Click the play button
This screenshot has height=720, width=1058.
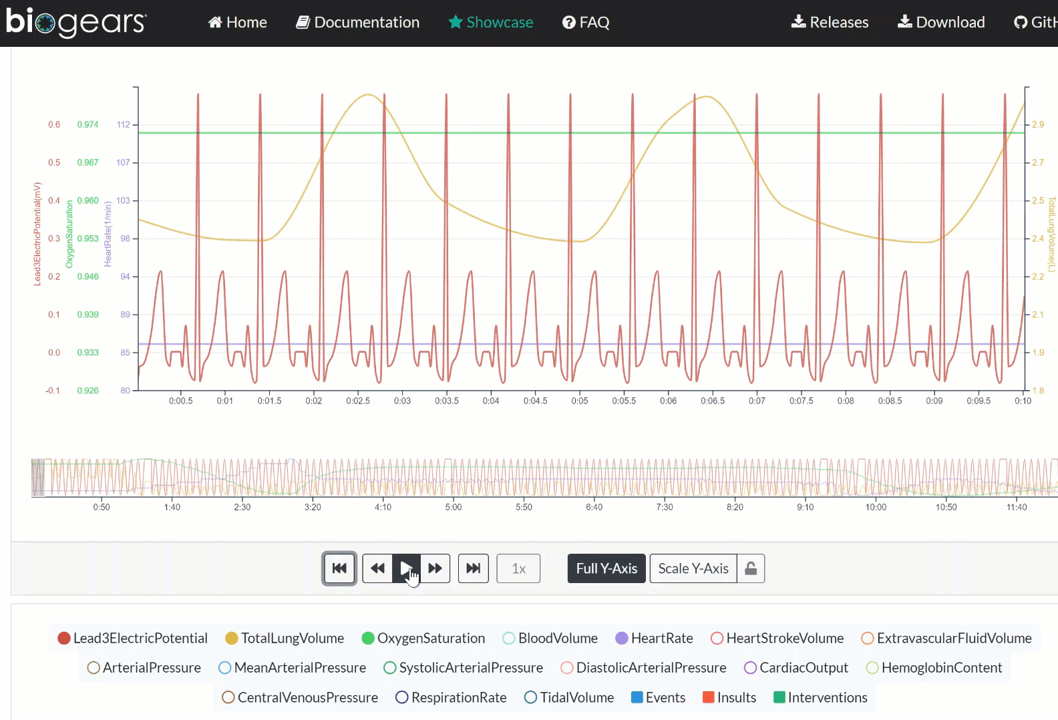pyautogui.click(x=406, y=568)
